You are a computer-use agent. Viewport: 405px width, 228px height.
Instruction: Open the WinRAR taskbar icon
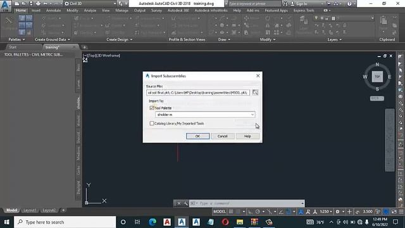(254, 222)
